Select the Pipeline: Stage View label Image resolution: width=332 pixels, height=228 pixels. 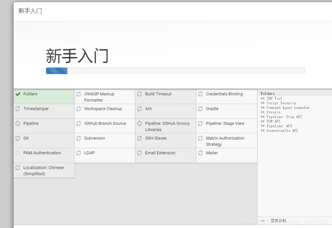coord(225,123)
